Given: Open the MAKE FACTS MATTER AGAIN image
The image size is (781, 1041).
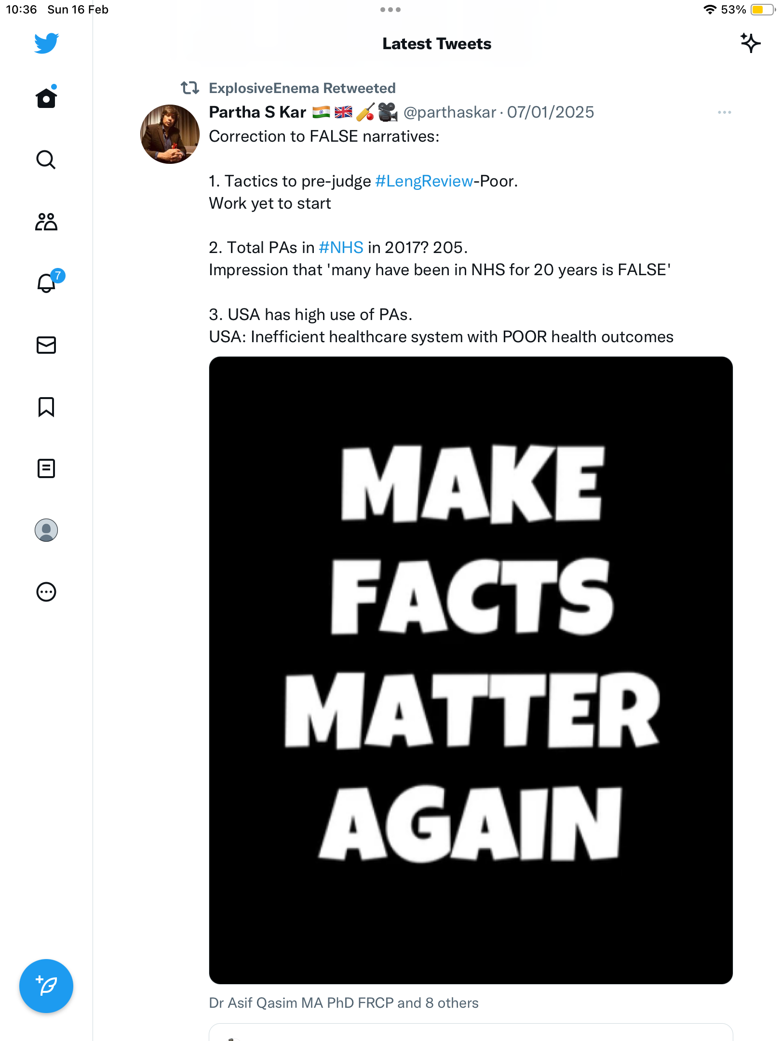Looking at the screenshot, I should coord(471,670).
